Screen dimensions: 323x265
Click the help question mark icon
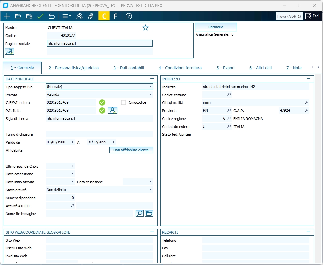[129, 16]
